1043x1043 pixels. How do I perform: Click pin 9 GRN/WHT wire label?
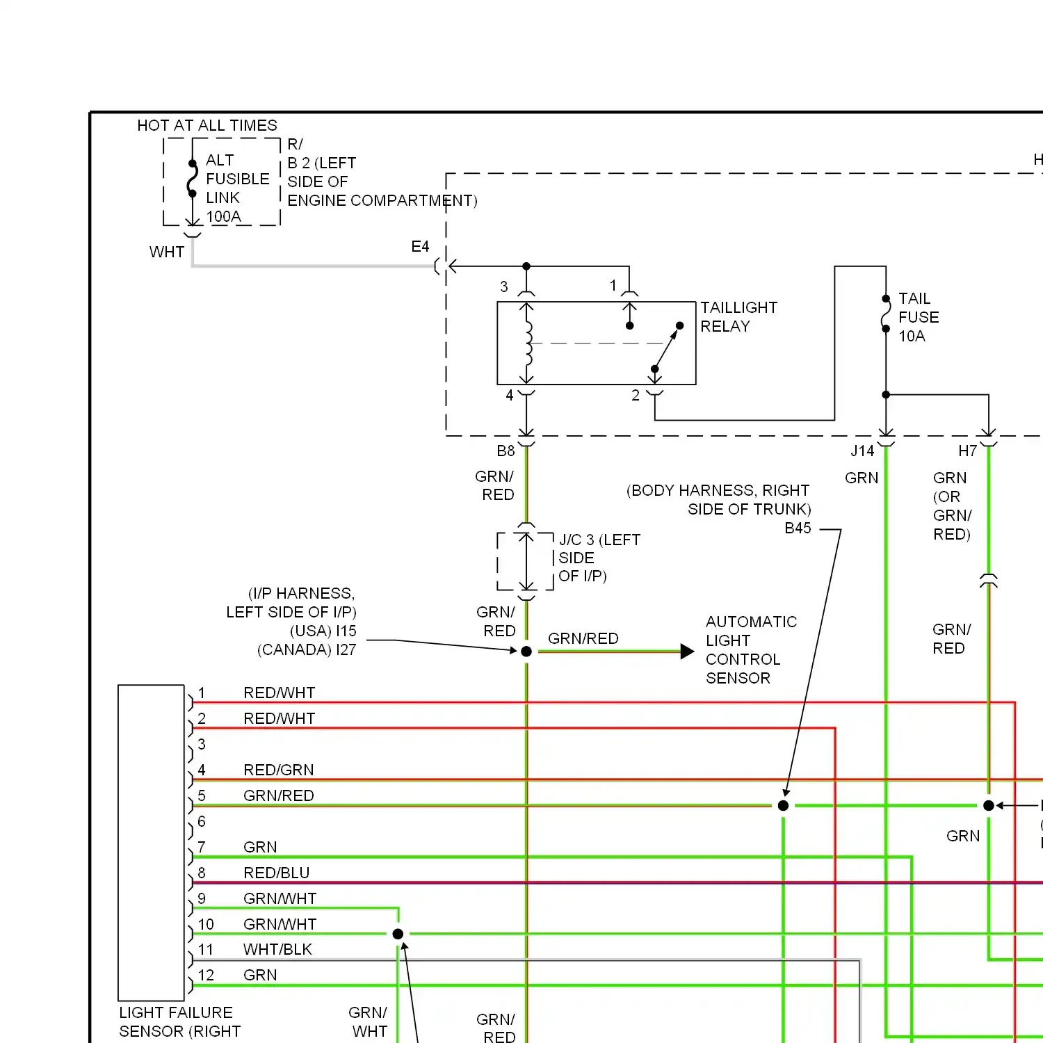point(280,899)
